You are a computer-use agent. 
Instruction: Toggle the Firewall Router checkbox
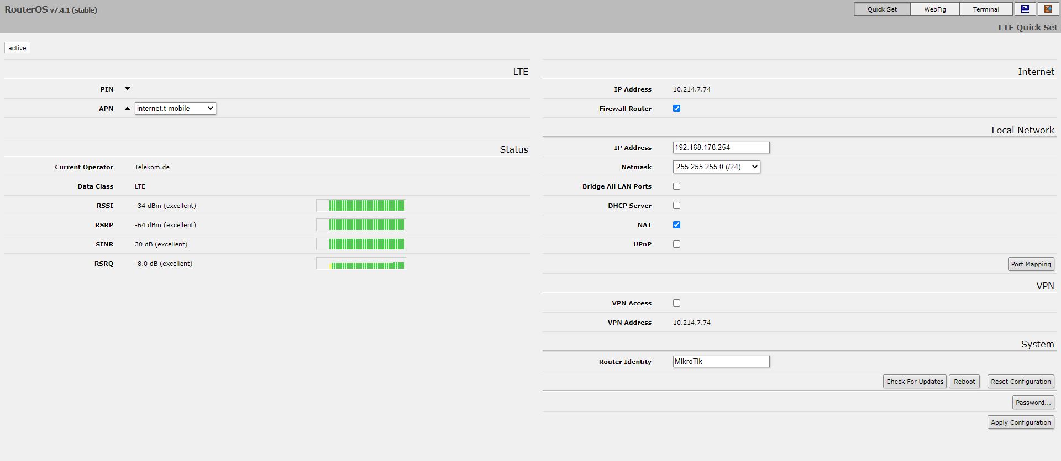tap(676, 109)
